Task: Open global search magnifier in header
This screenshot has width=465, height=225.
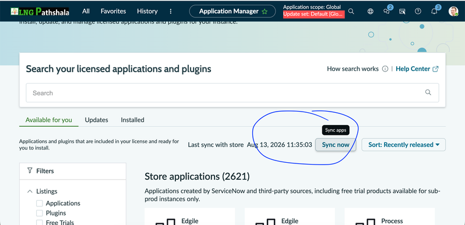Action: coord(351,11)
